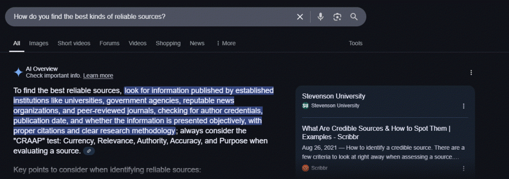Start voice search with microphone icon
Viewport: 509px width, 179px height.
pyautogui.click(x=321, y=16)
